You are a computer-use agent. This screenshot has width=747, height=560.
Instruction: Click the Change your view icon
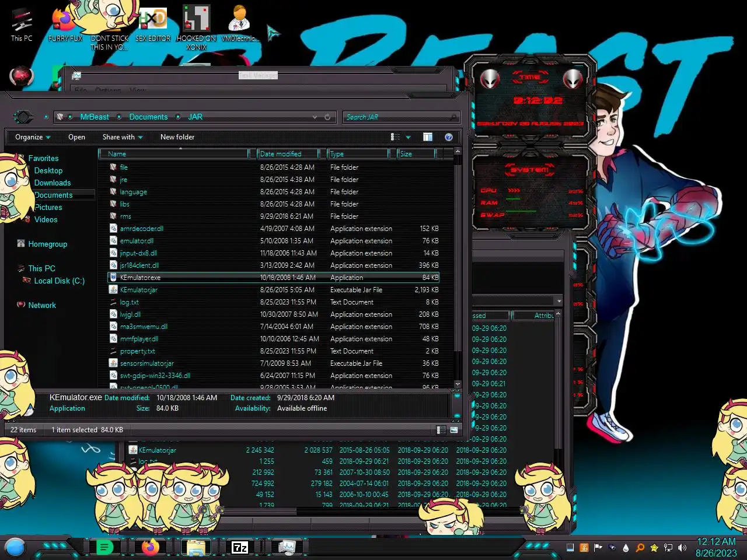[x=395, y=137]
